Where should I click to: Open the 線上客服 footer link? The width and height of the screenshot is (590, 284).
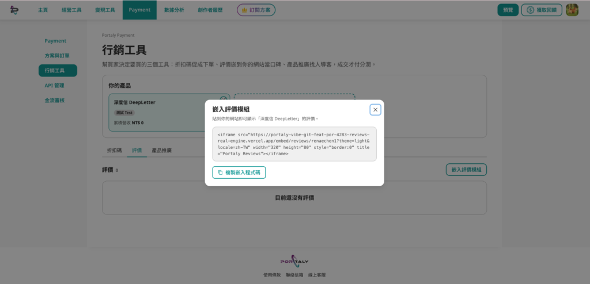click(317, 275)
